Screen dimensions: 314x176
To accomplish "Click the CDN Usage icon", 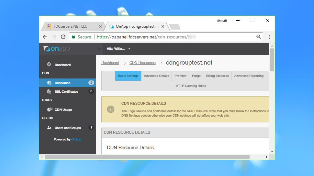I will (x=50, y=109).
